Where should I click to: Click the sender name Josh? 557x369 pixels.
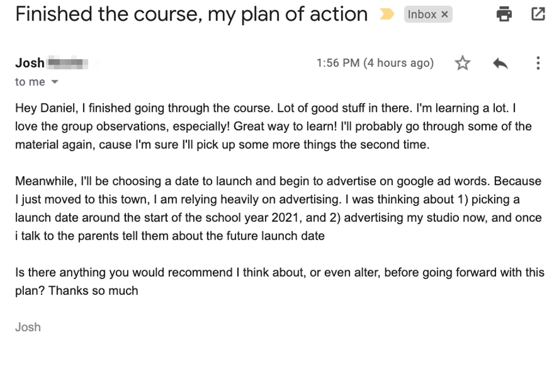30,63
